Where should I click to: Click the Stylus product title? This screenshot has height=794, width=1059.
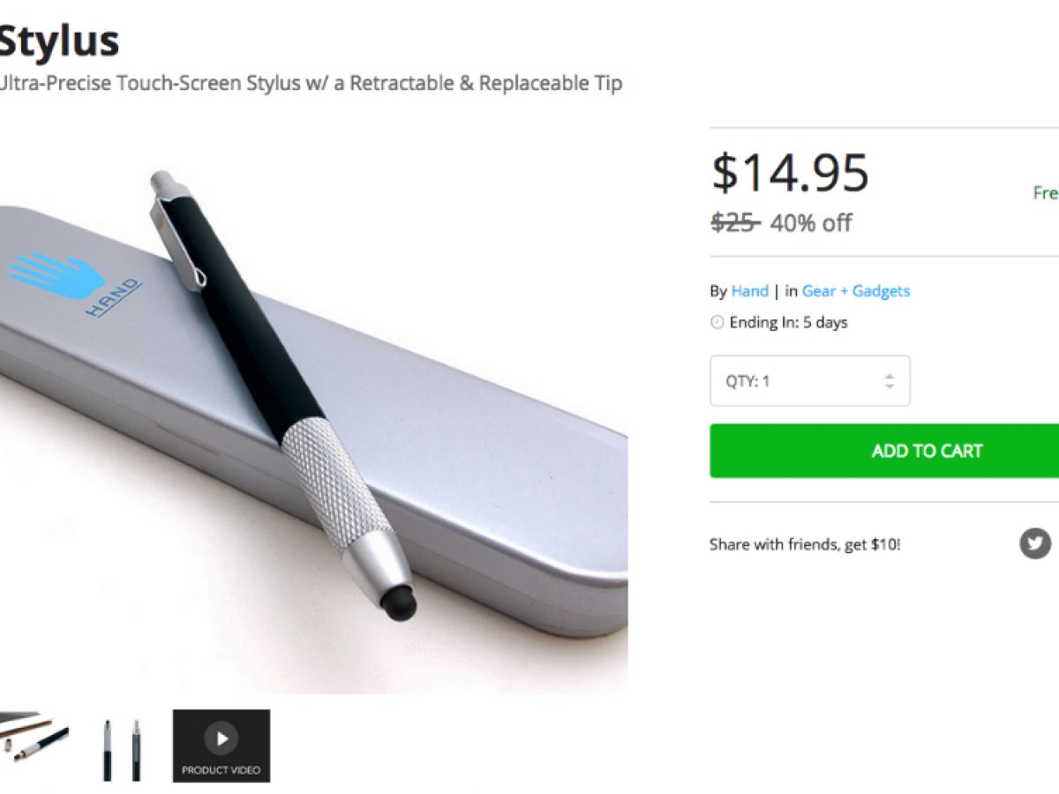coord(58,40)
